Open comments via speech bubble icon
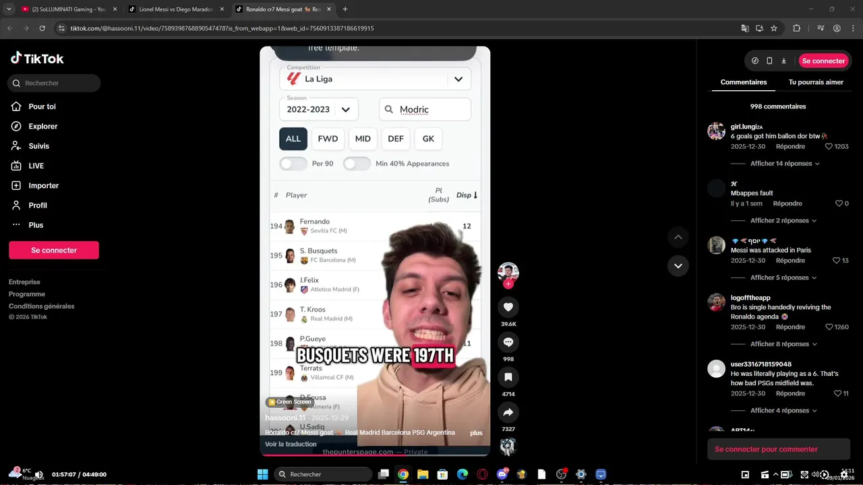Viewport: 863px width, 485px height. (508, 342)
